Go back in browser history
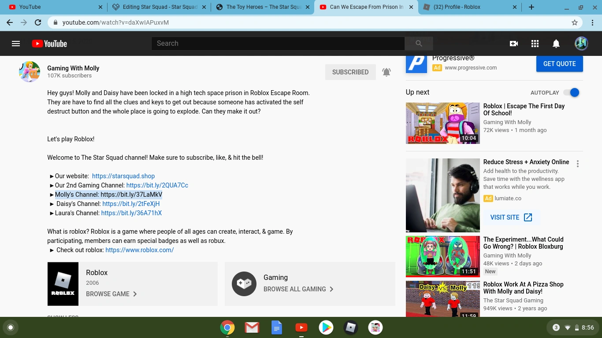The width and height of the screenshot is (602, 338). (x=10, y=22)
